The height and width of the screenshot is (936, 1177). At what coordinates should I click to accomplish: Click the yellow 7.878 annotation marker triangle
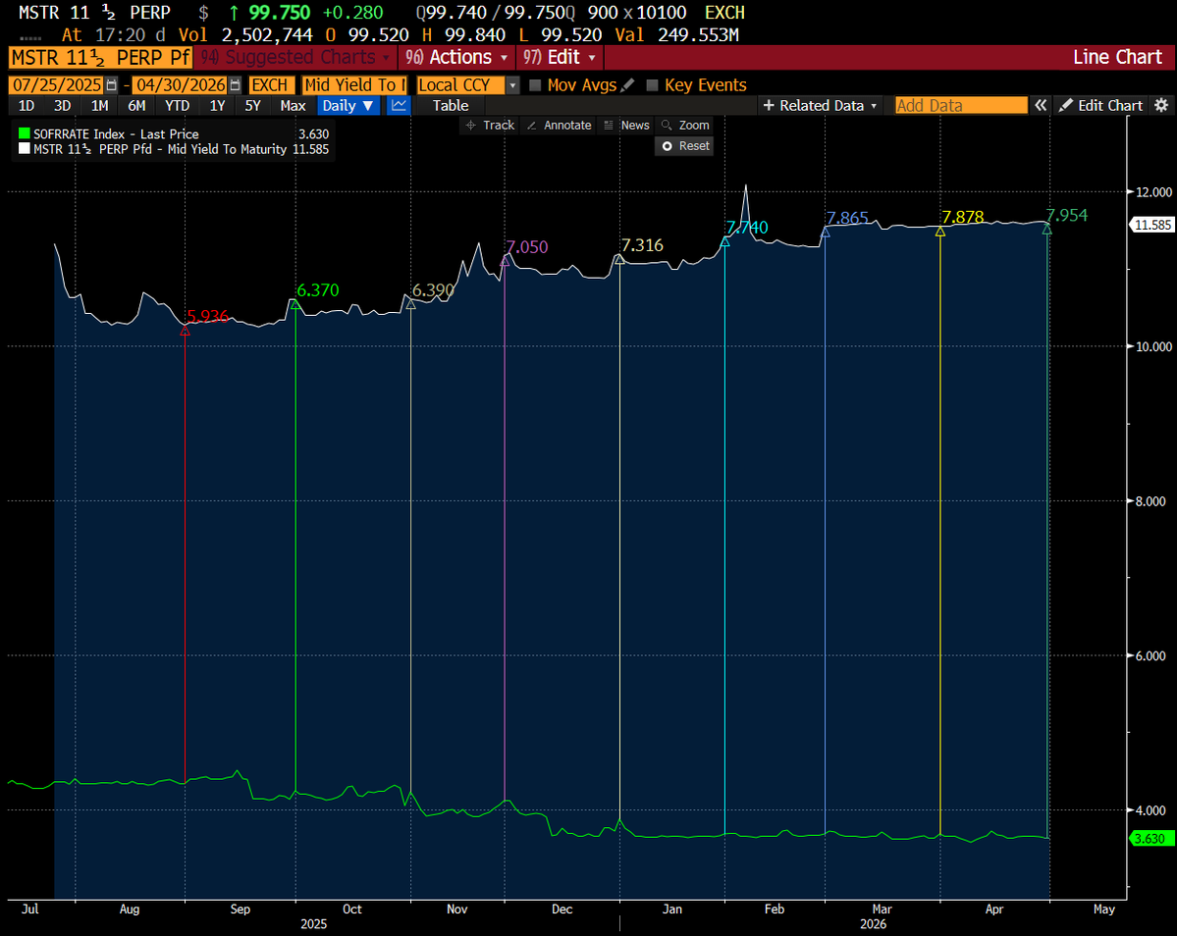[940, 232]
